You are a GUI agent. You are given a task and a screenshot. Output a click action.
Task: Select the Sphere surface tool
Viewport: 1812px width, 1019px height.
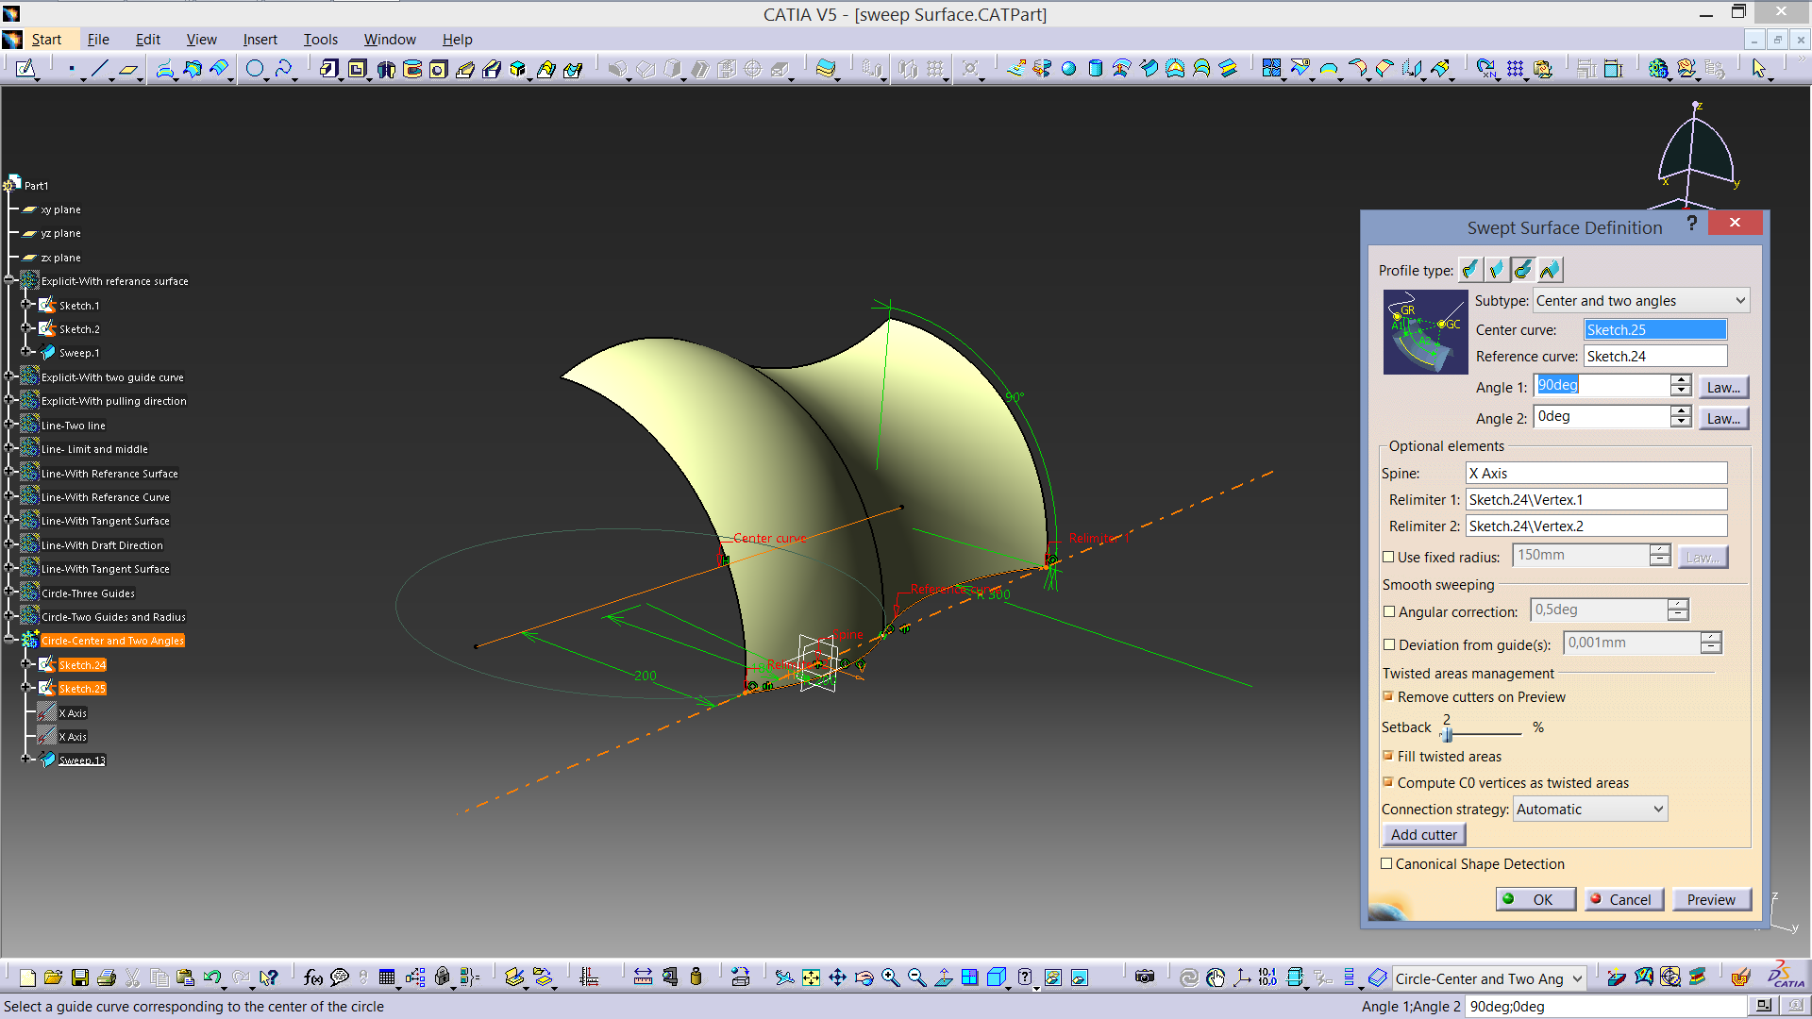point(1068,69)
